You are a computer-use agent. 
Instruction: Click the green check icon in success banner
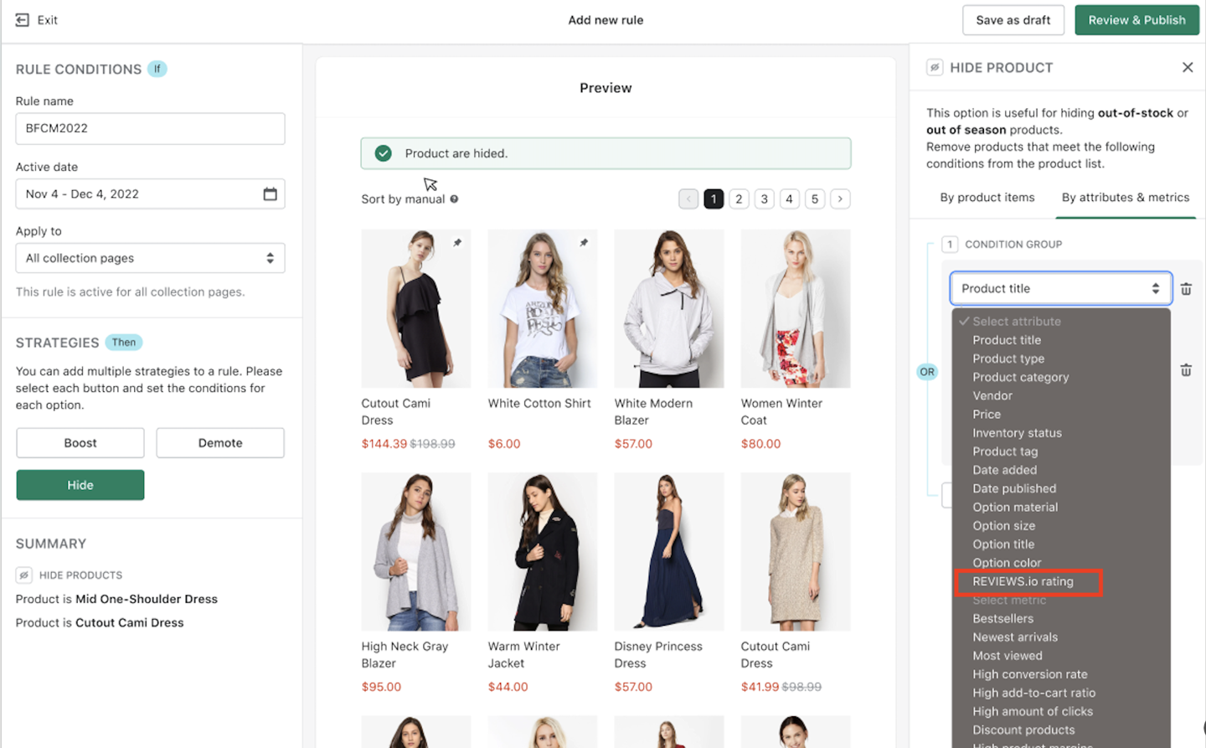tap(384, 153)
